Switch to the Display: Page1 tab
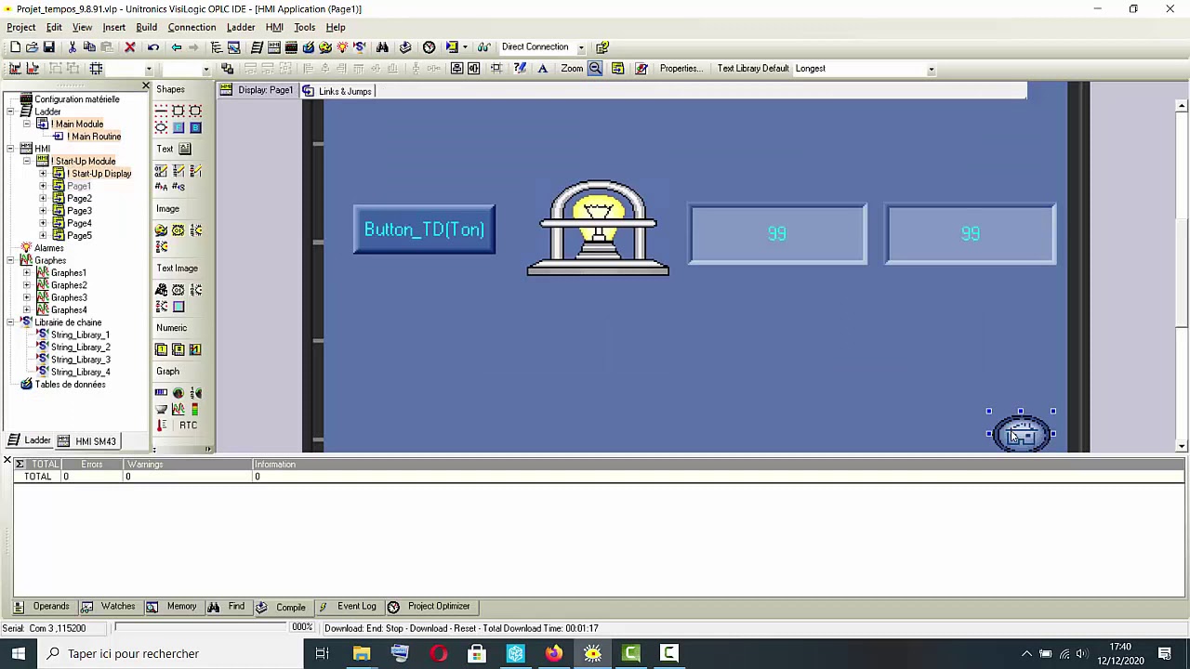 (x=258, y=90)
